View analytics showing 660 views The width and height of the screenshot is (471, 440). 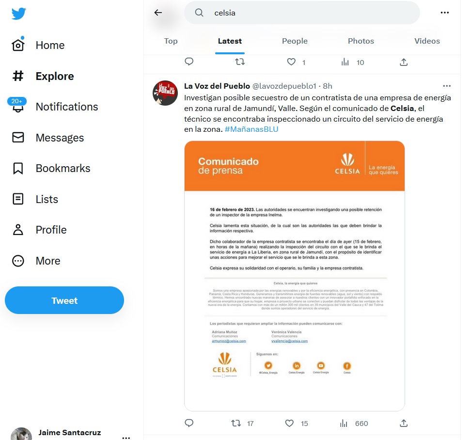click(354, 423)
